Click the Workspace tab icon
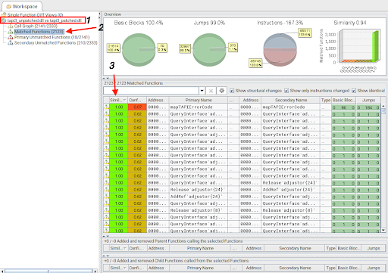 pyautogui.click(x=8, y=7)
